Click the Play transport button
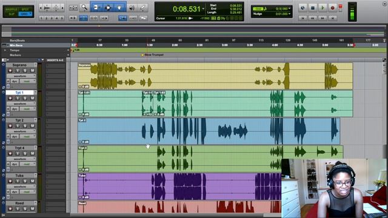The image size is (388, 218). pyautogui.click(x=323, y=8)
